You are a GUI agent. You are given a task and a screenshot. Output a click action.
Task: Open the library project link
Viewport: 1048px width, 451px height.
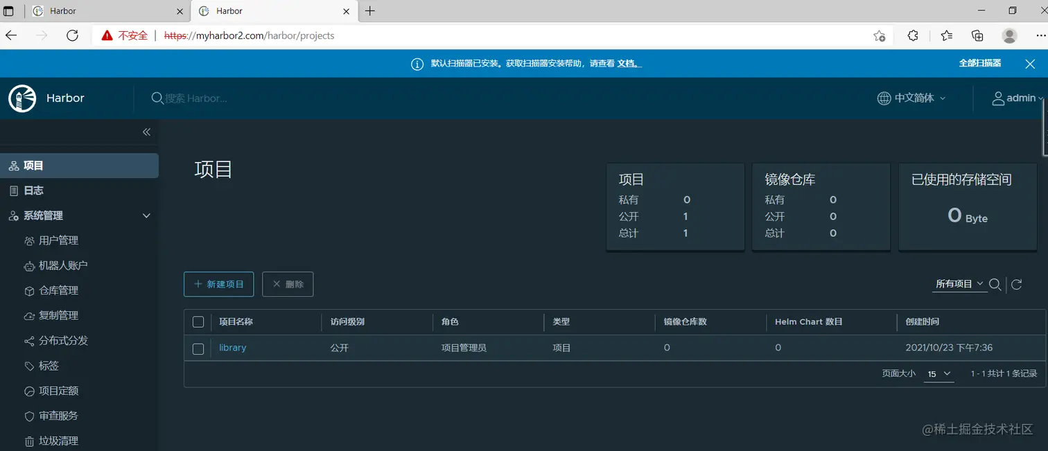pos(233,348)
